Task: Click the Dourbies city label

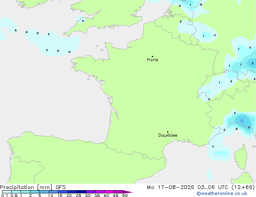Action: point(168,135)
